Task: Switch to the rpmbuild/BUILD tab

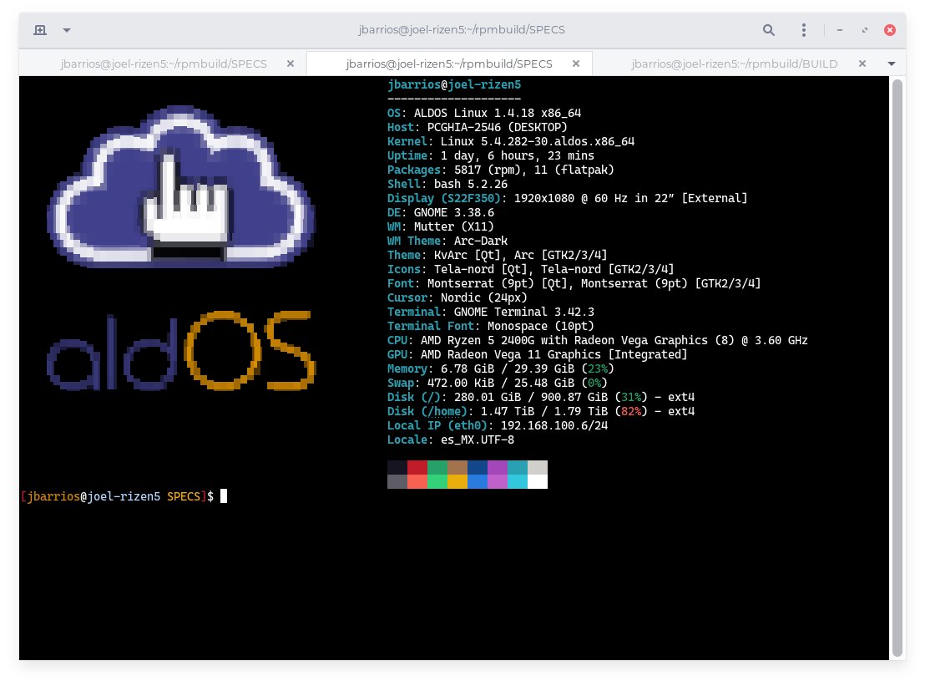Action: coord(734,64)
